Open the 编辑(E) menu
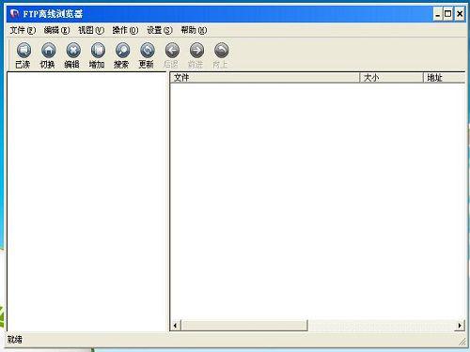Image resolution: width=470 pixels, height=352 pixels. [56, 30]
